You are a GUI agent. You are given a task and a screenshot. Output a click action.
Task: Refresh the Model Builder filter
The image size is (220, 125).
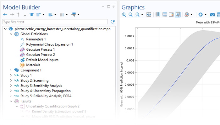pos(113,22)
